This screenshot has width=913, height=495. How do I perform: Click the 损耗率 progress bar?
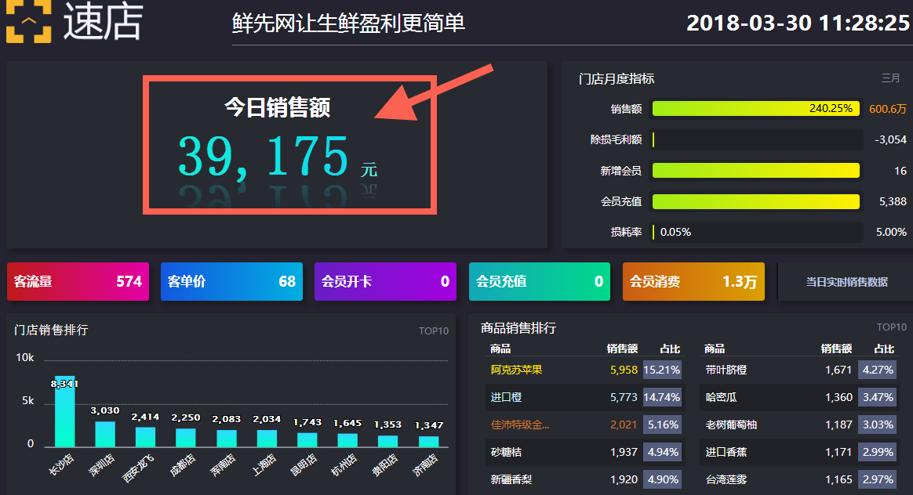(x=756, y=232)
